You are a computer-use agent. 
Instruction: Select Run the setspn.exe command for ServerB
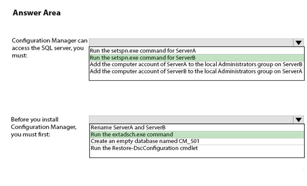[196, 58]
